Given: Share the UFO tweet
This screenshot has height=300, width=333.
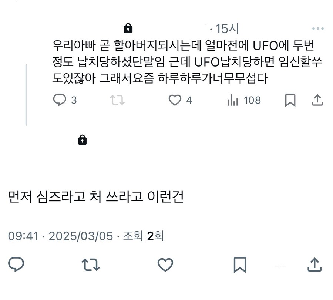Looking at the screenshot, I should pyautogui.click(x=318, y=100).
